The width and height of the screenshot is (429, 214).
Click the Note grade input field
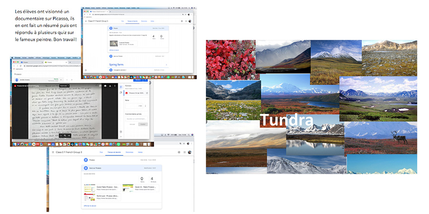tap(134, 106)
